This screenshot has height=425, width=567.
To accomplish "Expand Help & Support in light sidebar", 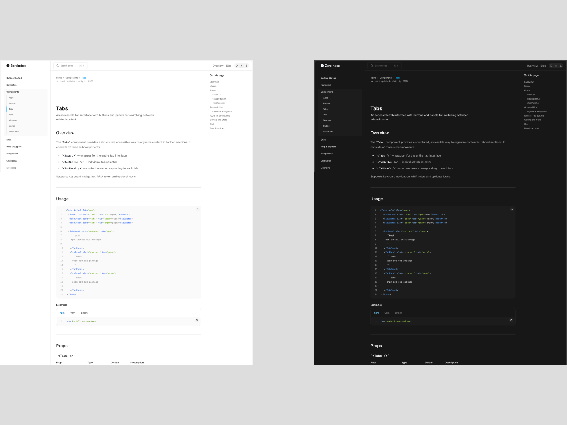I will [x=14, y=147].
